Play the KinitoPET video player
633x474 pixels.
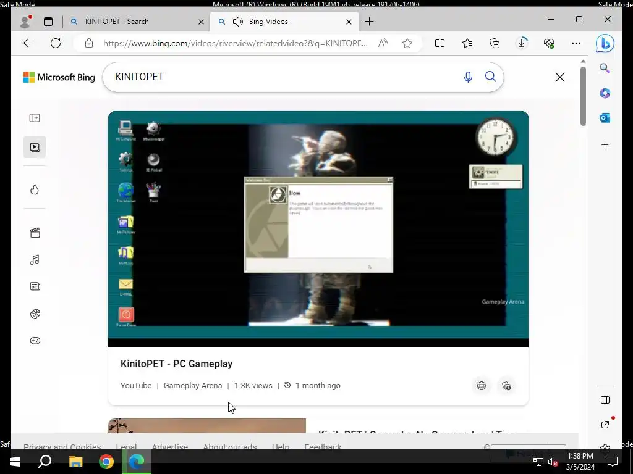click(x=318, y=229)
